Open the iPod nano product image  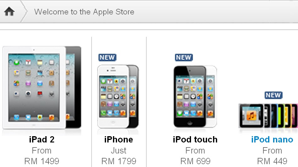(268, 116)
